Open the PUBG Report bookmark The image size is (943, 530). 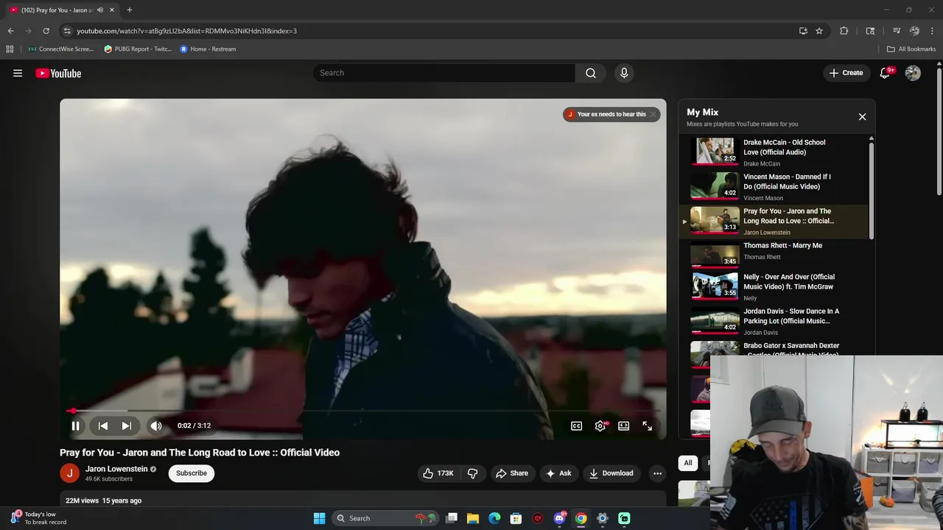click(138, 49)
